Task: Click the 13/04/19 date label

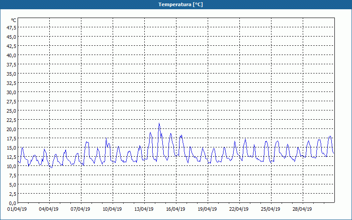Action: [144, 209]
